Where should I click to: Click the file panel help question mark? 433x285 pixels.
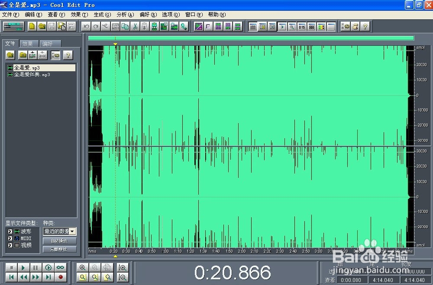(68, 55)
